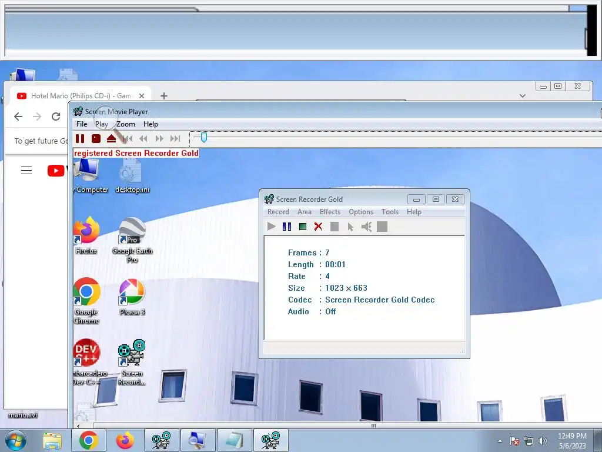Click the green stop icon in Screen Recorder Gold

pos(303,227)
